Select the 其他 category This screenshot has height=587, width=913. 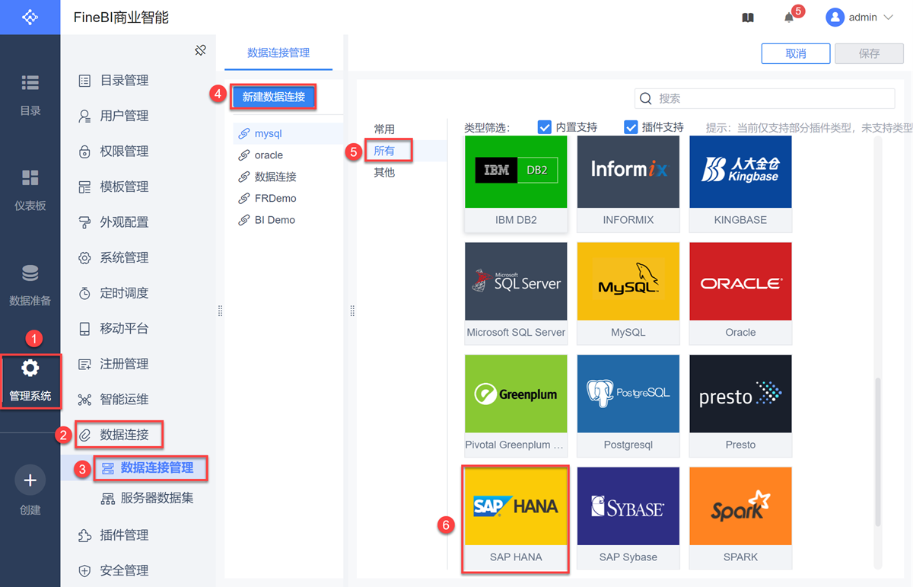[x=384, y=172]
